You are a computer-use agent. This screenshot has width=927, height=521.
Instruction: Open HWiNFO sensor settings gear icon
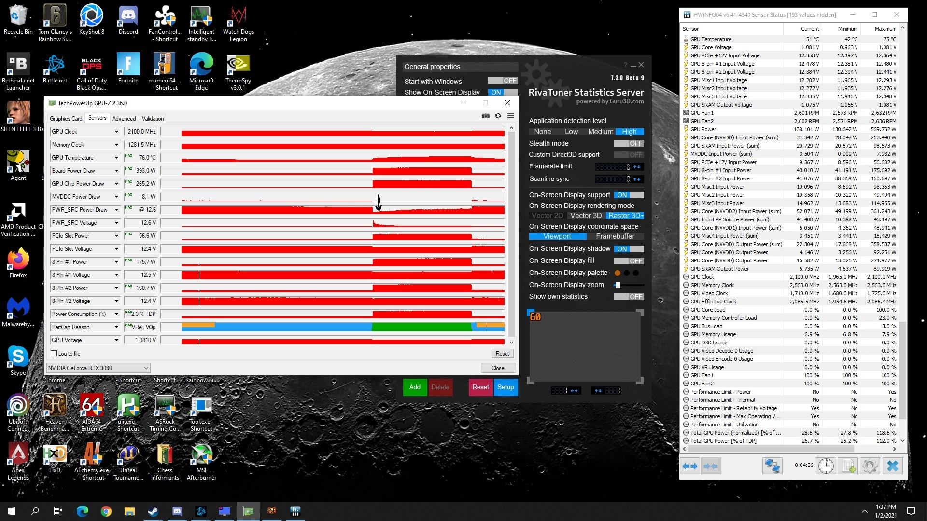[x=870, y=466]
